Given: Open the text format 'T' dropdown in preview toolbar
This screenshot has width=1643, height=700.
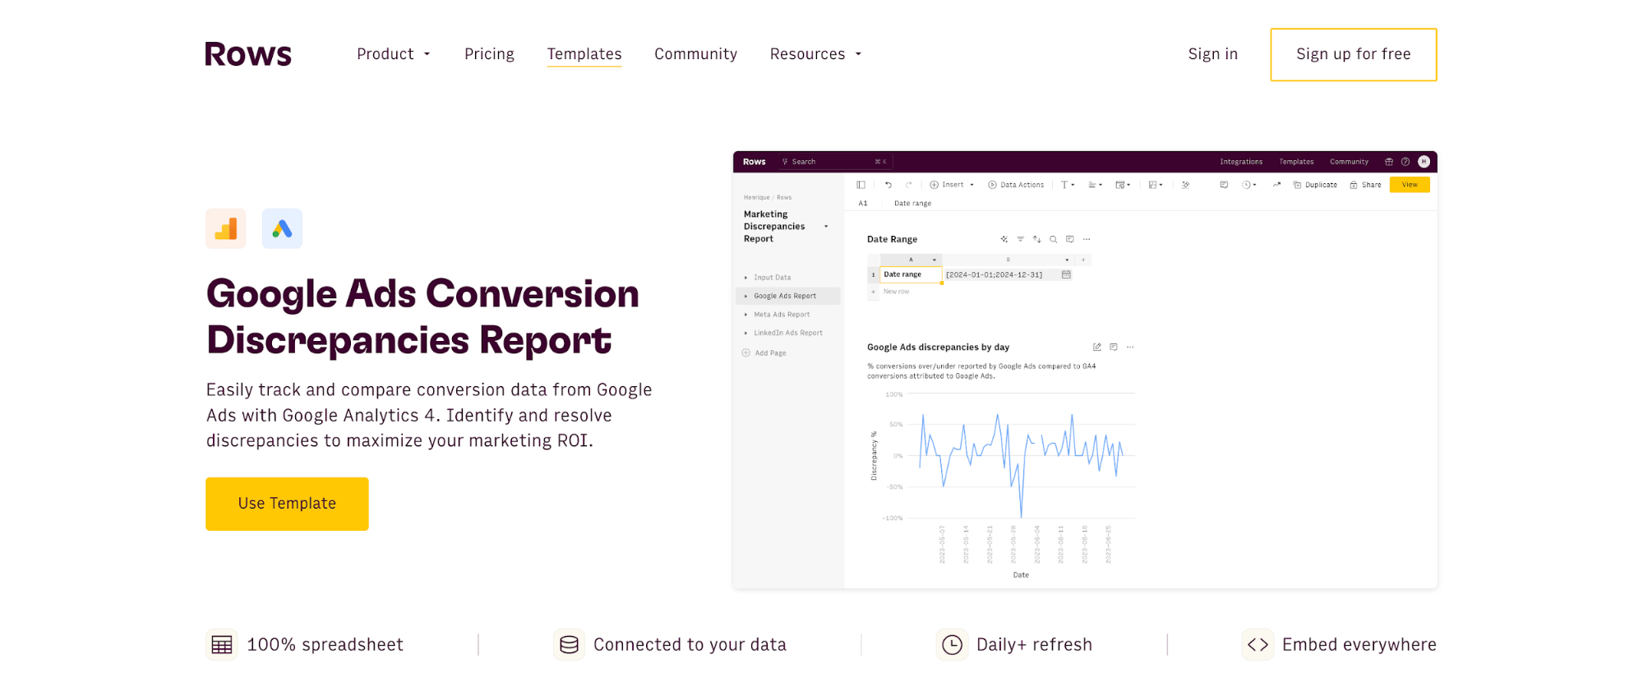Looking at the screenshot, I should point(1068,185).
